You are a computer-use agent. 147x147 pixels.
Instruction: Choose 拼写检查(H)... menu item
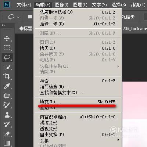click(x=78, y=87)
